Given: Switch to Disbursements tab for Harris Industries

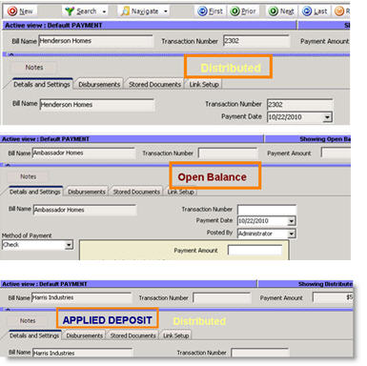Looking at the screenshot, I should (x=84, y=335).
